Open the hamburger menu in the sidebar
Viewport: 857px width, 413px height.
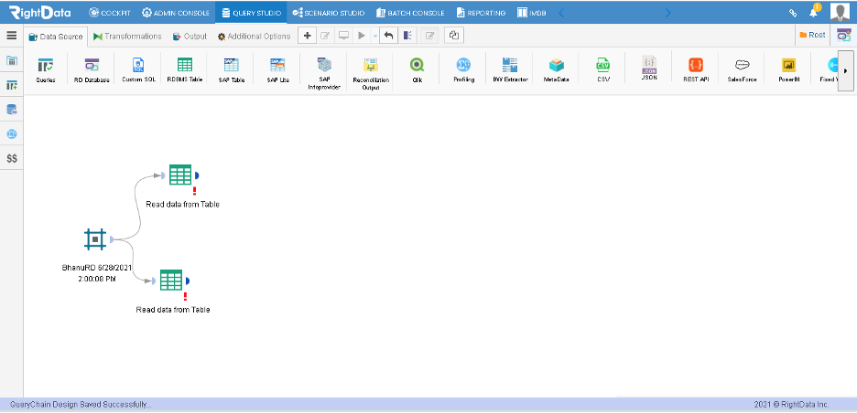[12, 36]
